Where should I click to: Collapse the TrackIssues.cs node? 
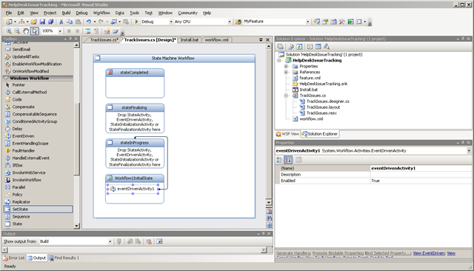pos(286,96)
